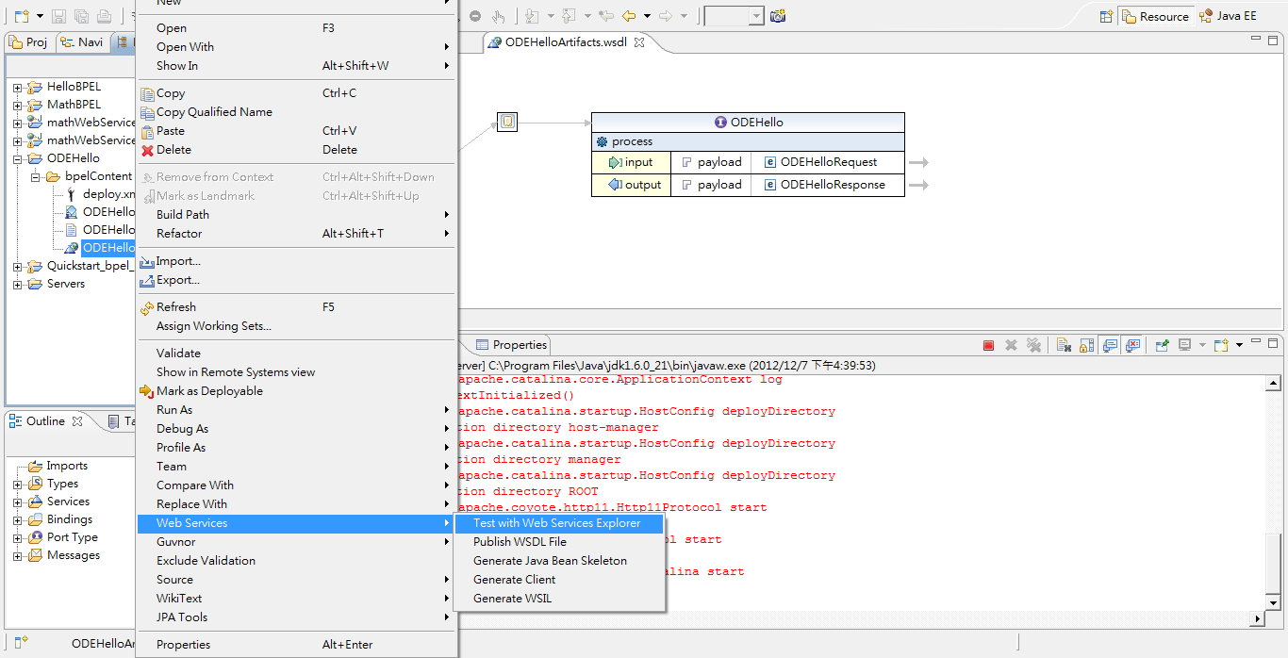Click the console vertical scrollbar down arrow

(1273, 601)
